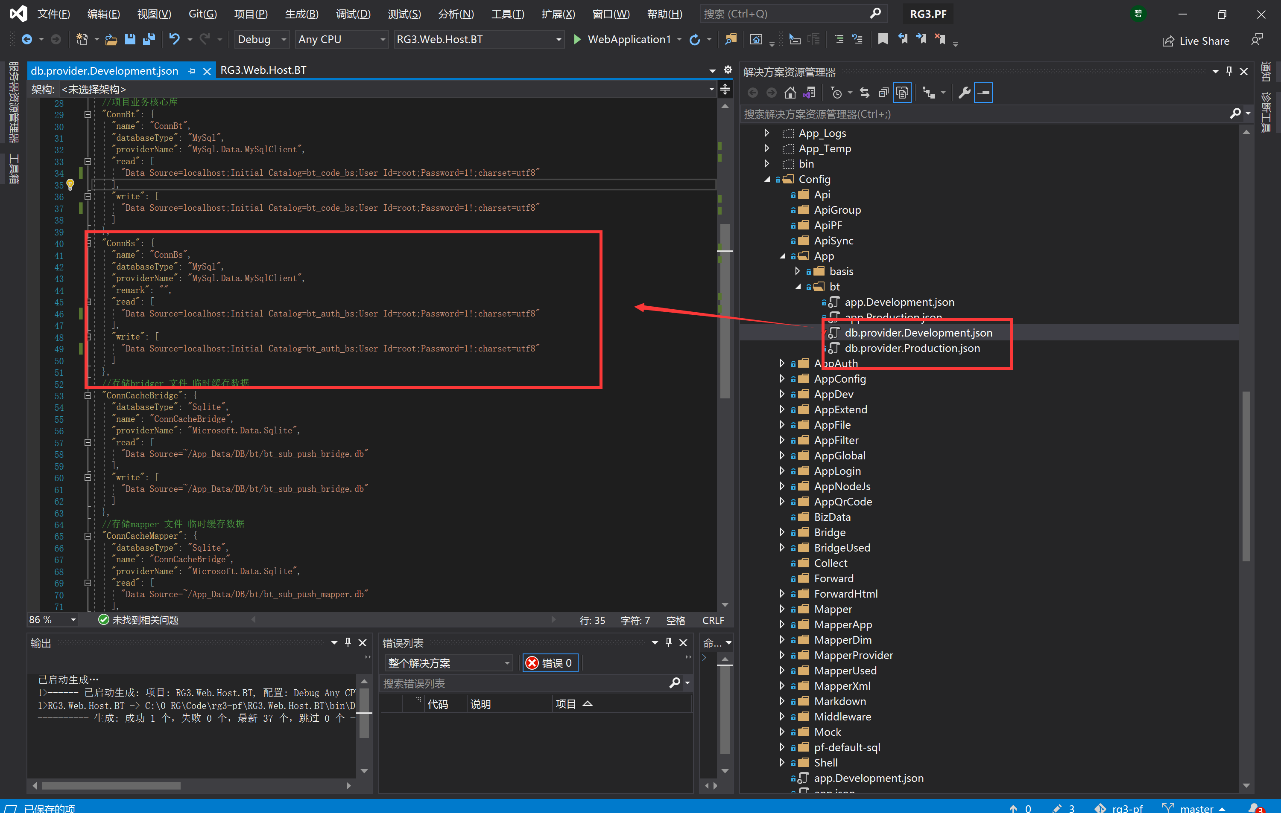
Task: Open Find in Files toolbar icon
Action: [x=731, y=39]
